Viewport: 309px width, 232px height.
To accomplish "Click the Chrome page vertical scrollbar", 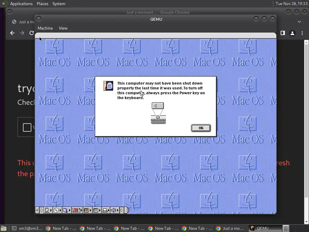I will (x=306, y=132).
